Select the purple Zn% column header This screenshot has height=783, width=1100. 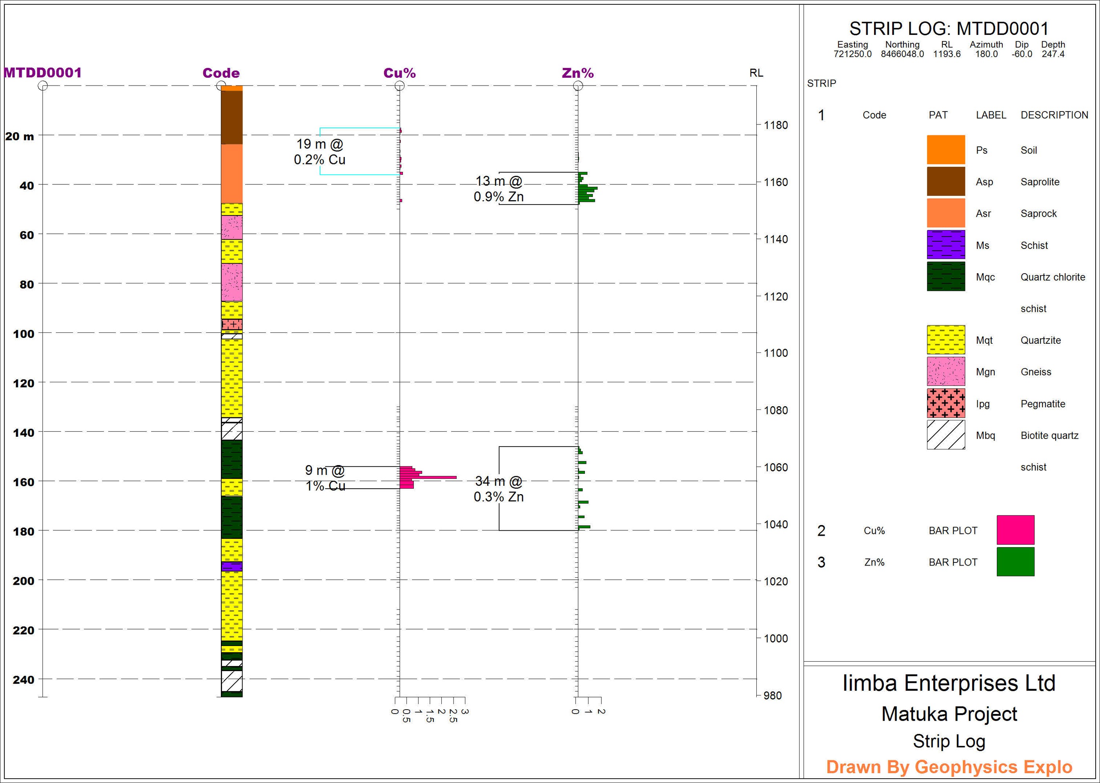578,73
